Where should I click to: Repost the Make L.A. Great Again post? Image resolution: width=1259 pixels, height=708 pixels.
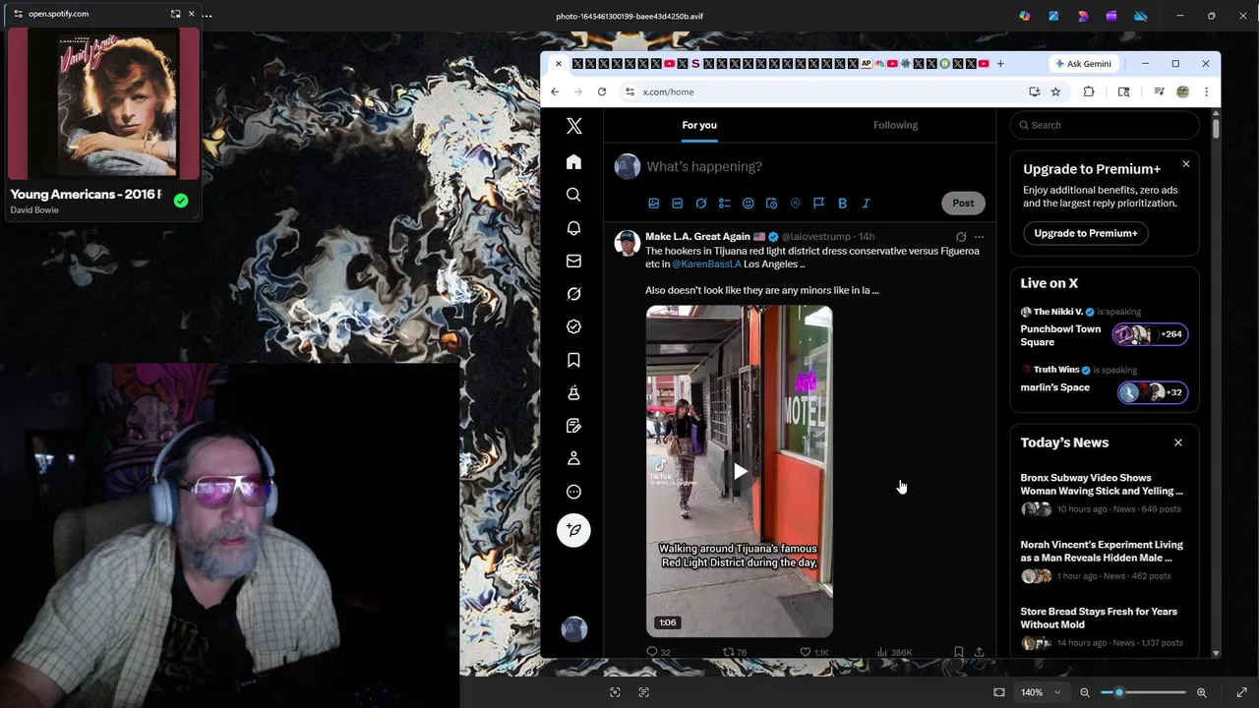[x=729, y=652]
